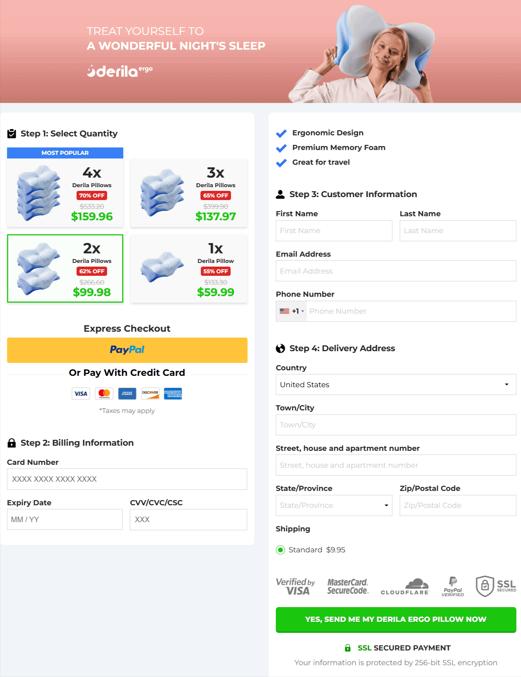The image size is (521, 677).
Task: Click the Street, house and apartment field
Action: coord(396,465)
